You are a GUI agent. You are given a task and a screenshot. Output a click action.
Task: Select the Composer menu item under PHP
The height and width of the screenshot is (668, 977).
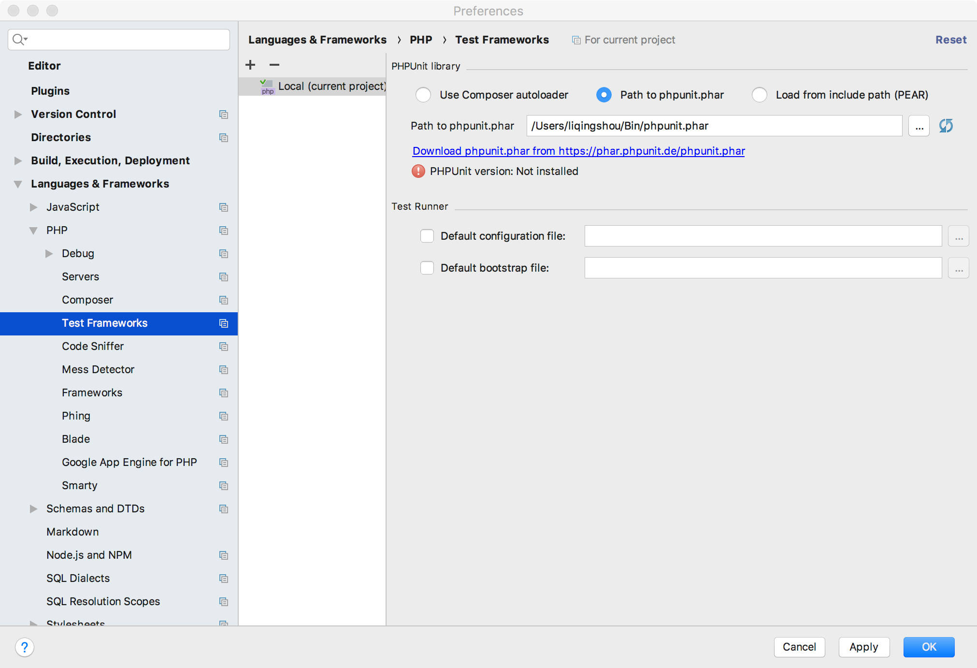click(86, 300)
